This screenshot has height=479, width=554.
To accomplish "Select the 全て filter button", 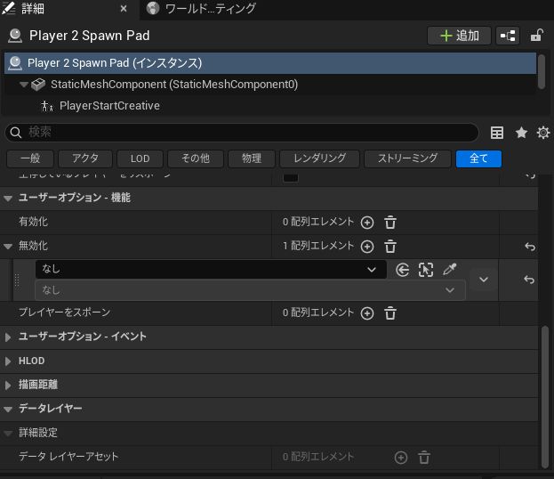I will (478, 158).
